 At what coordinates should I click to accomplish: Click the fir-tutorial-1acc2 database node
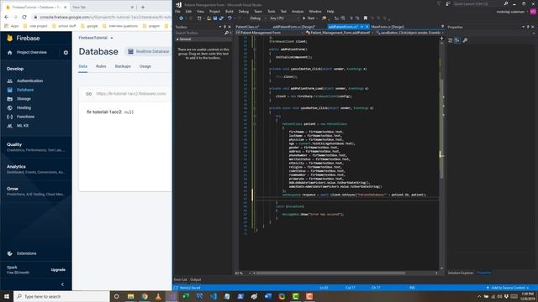click(x=104, y=112)
